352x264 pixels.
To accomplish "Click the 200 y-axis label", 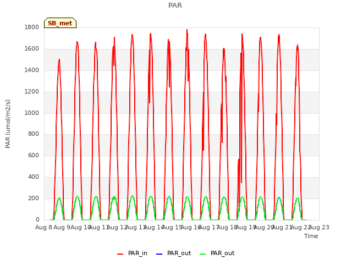I will pyautogui.click(x=34, y=198).
